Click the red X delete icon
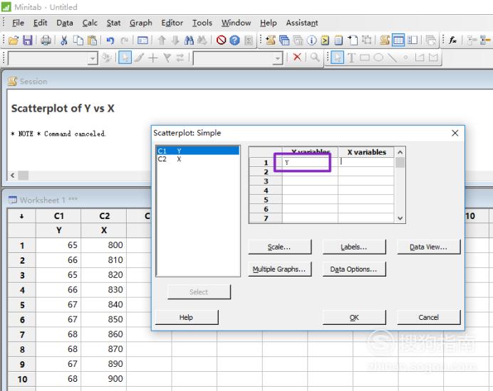 pyautogui.click(x=297, y=58)
